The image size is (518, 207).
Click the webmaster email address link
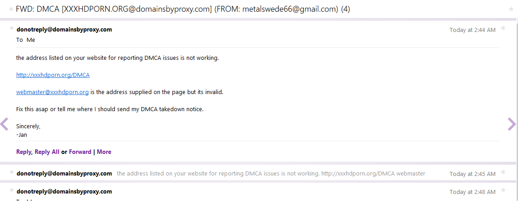tap(52, 92)
